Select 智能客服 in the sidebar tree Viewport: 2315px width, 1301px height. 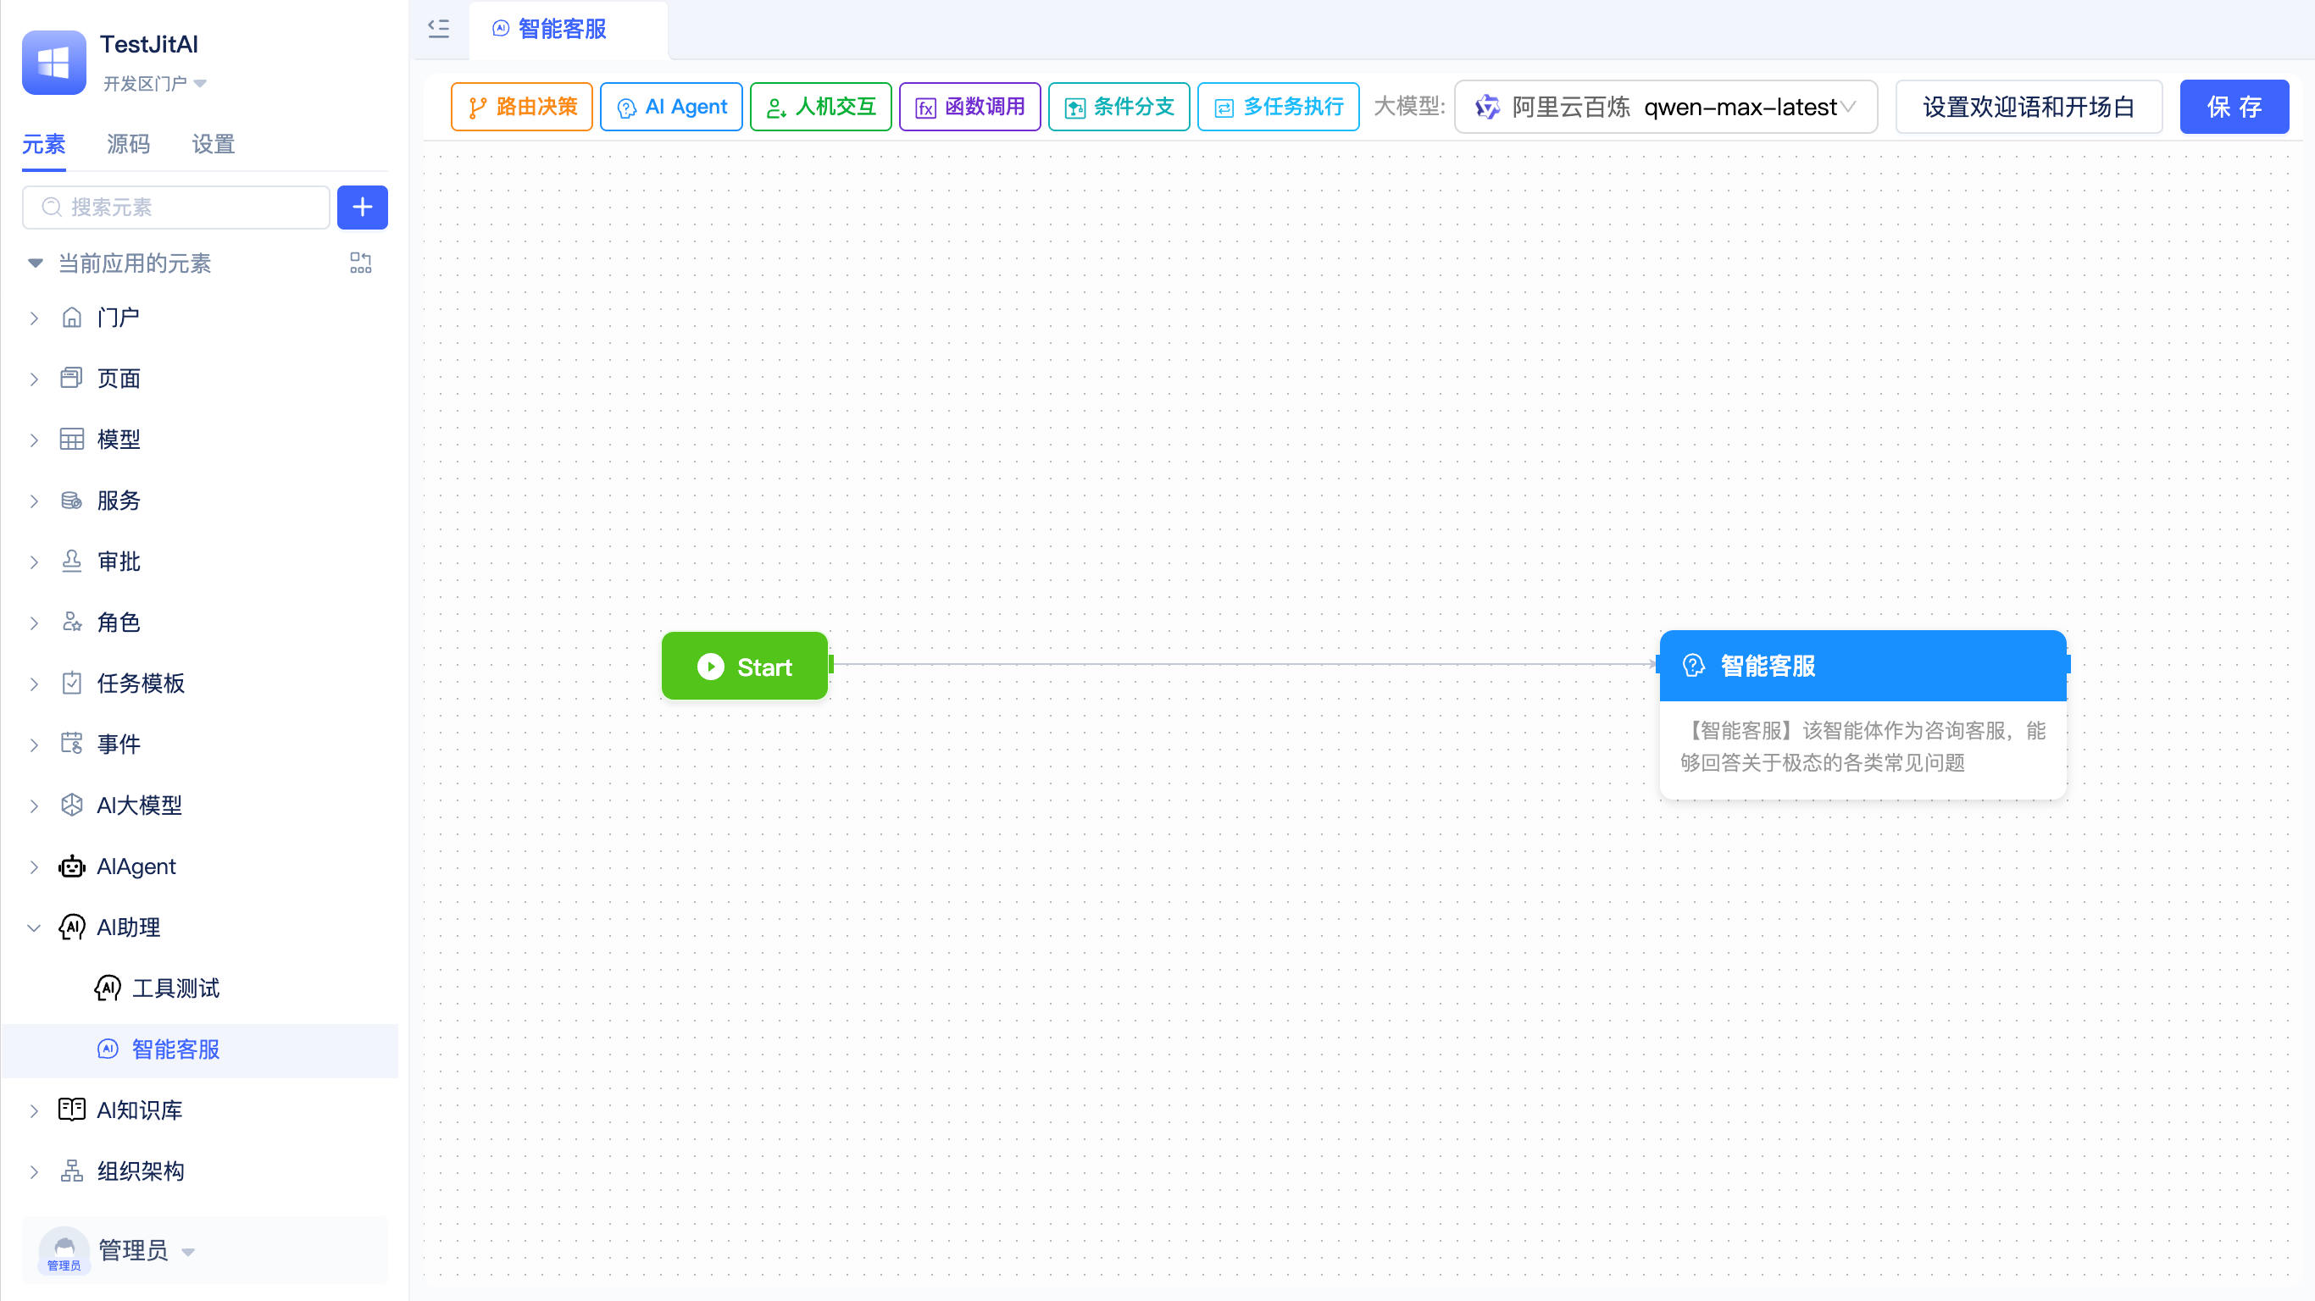[x=199, y=1049]
